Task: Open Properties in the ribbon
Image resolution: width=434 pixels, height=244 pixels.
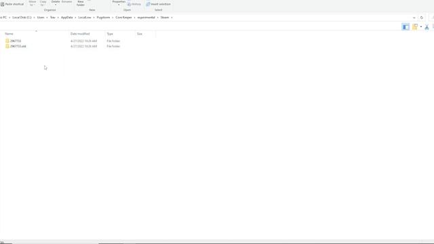Action: coord(119,3)
